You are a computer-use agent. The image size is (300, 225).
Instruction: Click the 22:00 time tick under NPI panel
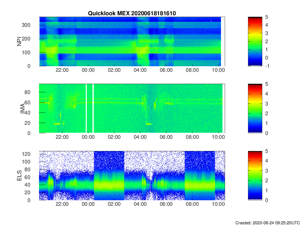point(62,70)
